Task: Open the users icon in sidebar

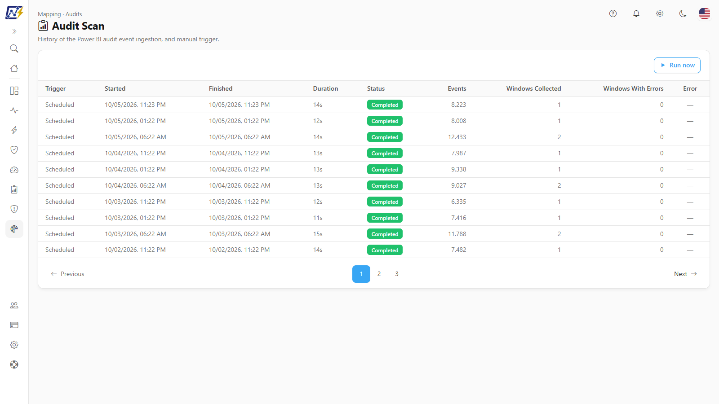Action: tap(14, 305)
